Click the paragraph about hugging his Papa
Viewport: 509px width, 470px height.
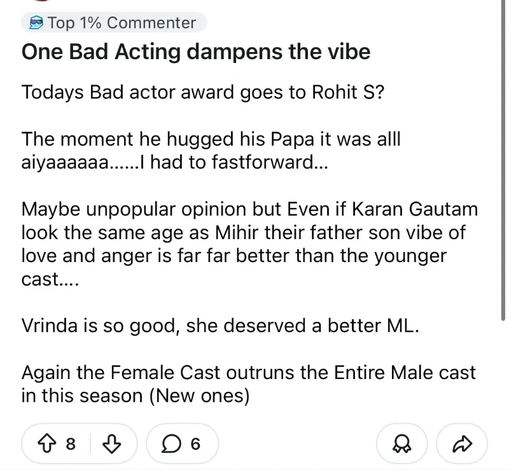pyautogui.click(x=210, y=150)
